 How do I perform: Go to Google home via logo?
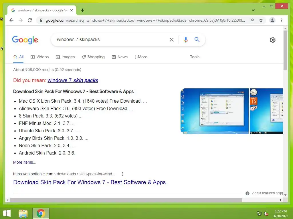[25, 40]
